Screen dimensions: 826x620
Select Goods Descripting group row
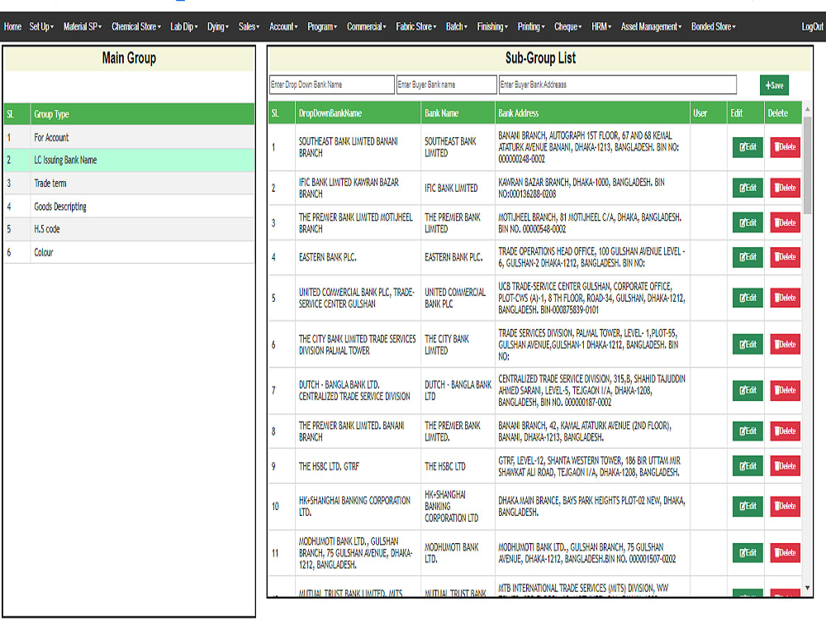click(x=129, y=207)
